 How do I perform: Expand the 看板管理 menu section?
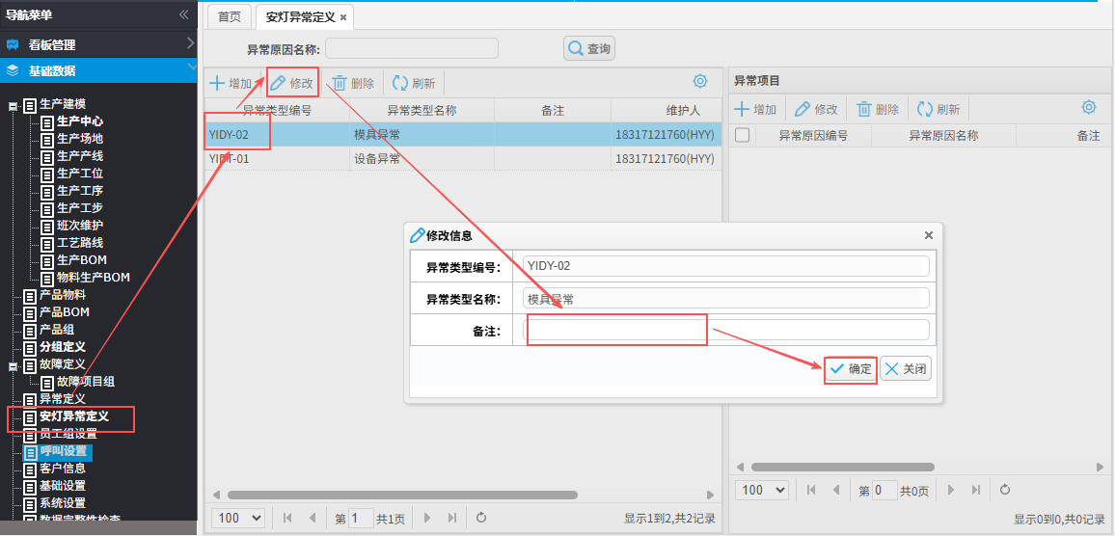(98, 44)
